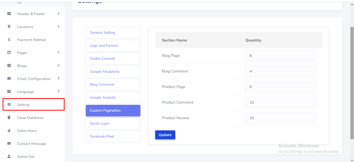This screenshot has height=162, width=354.
Task: Click the Admin list user icon
Action: point(9,157)
